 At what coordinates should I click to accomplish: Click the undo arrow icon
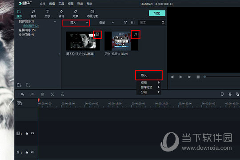pyautogui.click(x=22, y=94)
